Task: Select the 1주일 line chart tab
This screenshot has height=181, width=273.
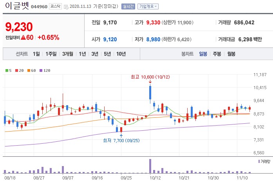Action: 51,54
